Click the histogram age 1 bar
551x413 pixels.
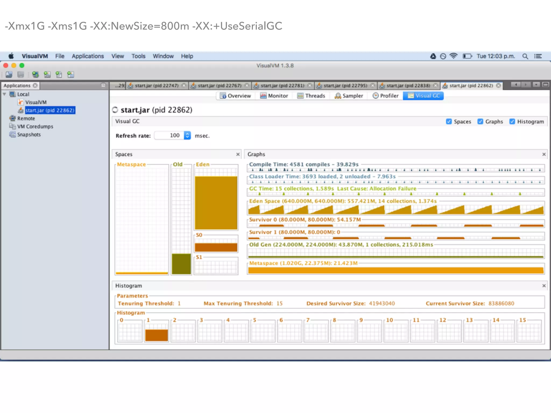(x=157, y=335)
